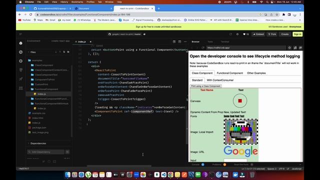Open a new Chrome tab

click(x=159, y=8)
